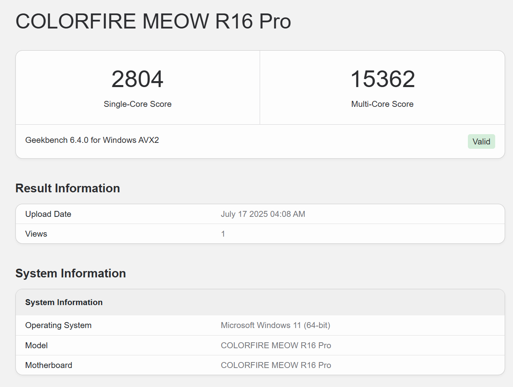The image size is (513, 387).
Task: Select the Model row value text
Action: tap(275, 345)
